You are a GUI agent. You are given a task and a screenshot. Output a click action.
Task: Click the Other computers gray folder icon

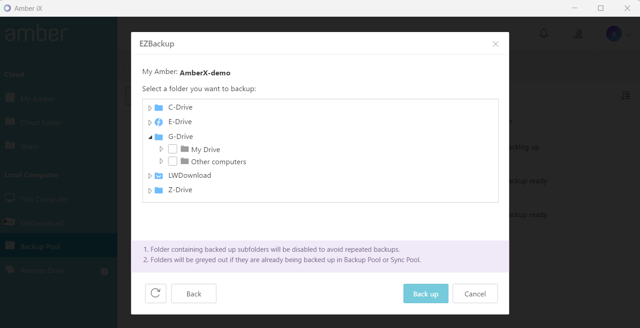pyautogui.click(x=184, y=161)
